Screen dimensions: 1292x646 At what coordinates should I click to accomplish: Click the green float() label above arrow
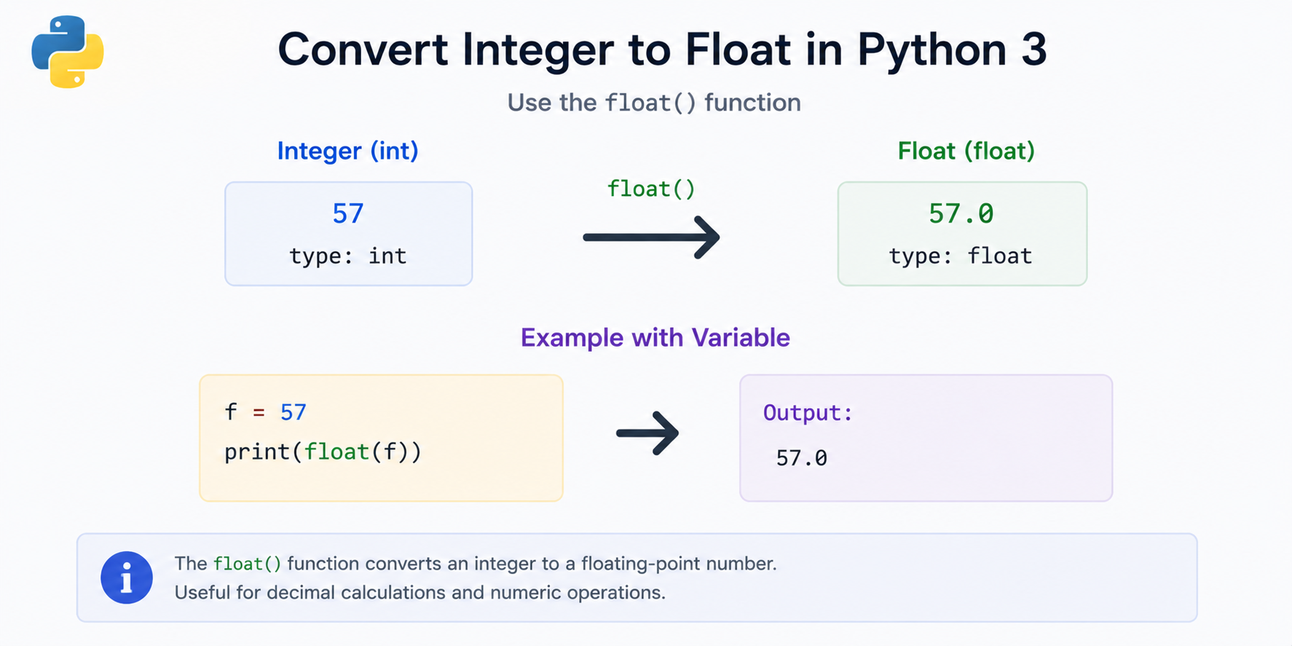651,189
